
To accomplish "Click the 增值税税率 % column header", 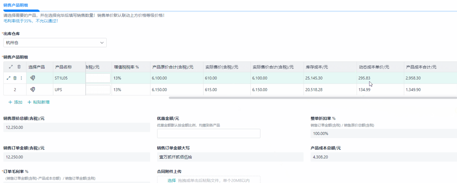I will point(131,67).
